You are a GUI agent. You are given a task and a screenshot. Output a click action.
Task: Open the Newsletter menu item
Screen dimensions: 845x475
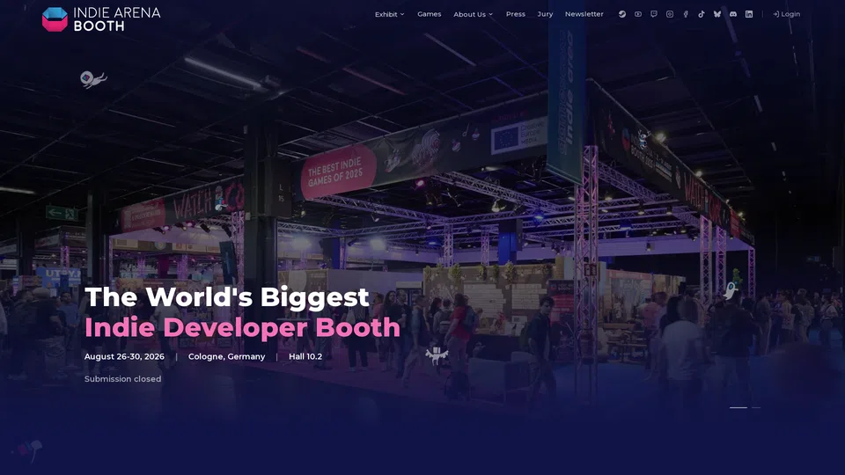coord(584,14)
